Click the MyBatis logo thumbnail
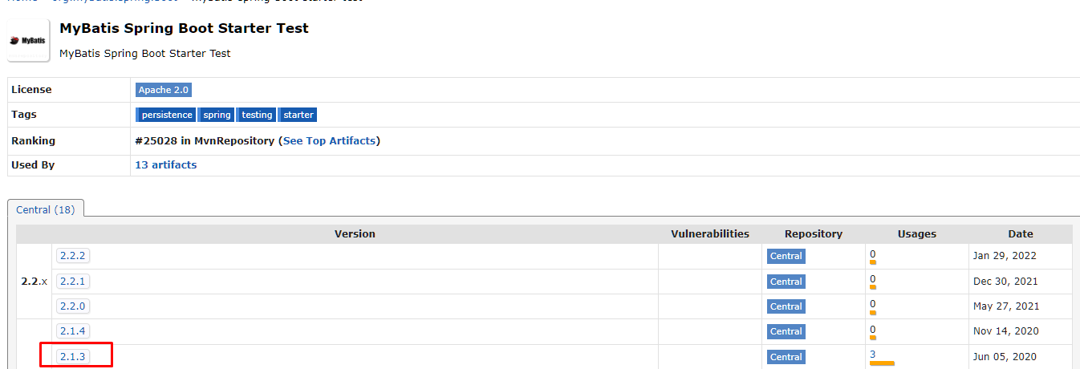This screenshot has height=369, width=1080. pos(28,39)
